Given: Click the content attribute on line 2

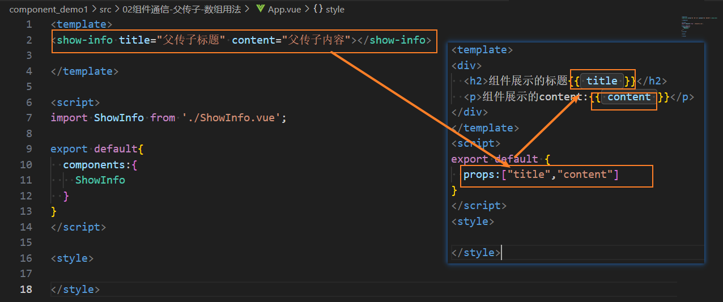Looking at the screenshot, I should [253, 40].
